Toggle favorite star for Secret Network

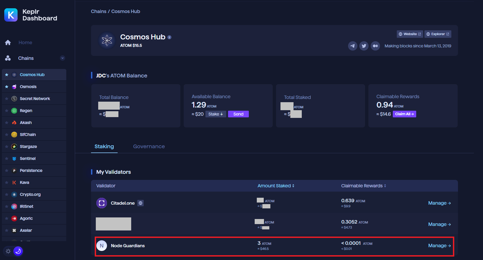[7, 99]
